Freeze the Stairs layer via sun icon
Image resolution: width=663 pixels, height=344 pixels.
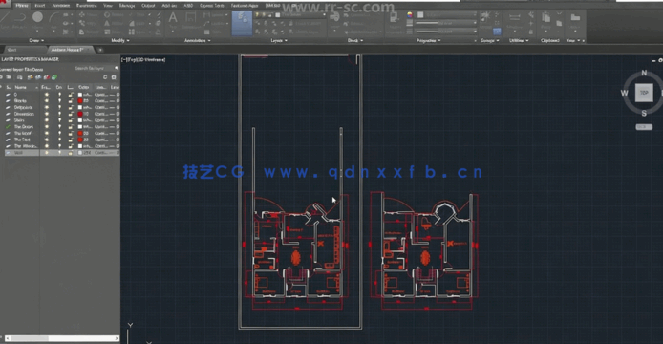(47, 120)
